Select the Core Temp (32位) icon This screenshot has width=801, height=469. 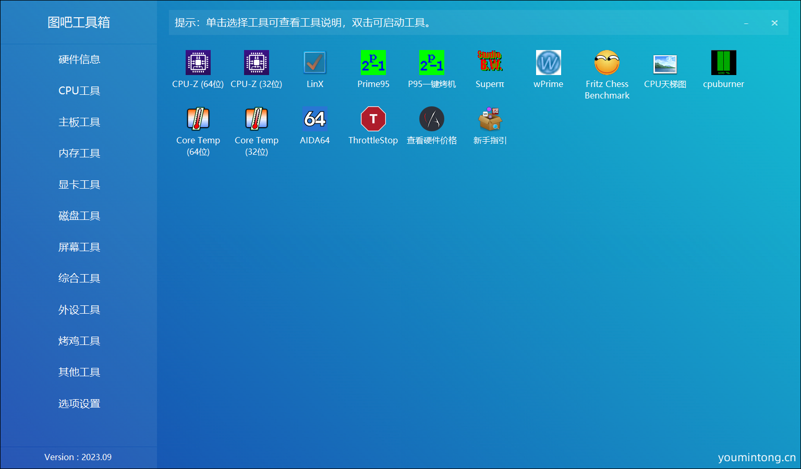coord(257,119)
